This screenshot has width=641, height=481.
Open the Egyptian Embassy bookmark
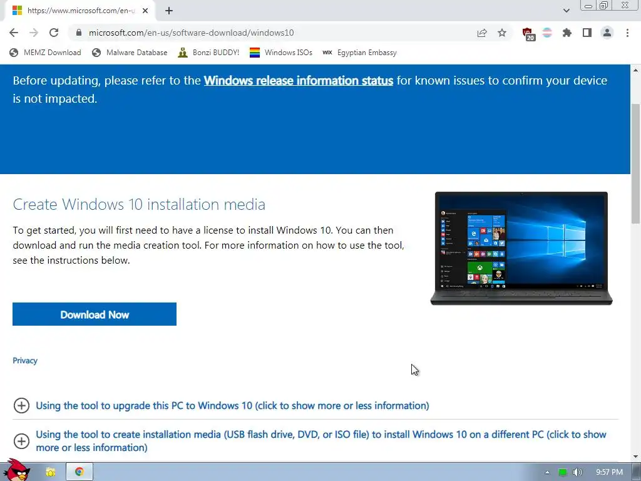coord(359,53)
